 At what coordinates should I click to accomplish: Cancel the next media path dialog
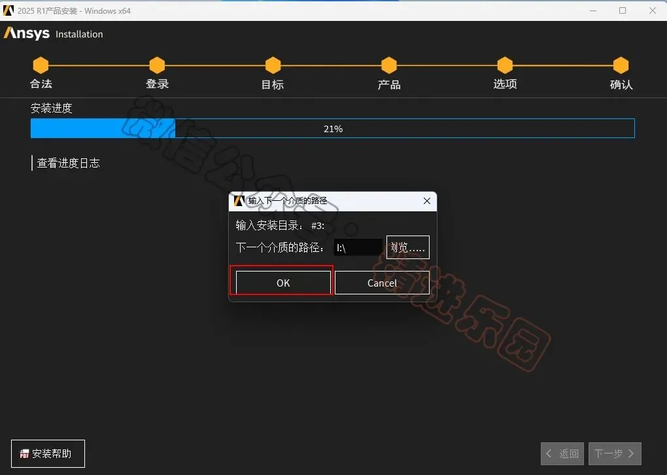point(382,283)
